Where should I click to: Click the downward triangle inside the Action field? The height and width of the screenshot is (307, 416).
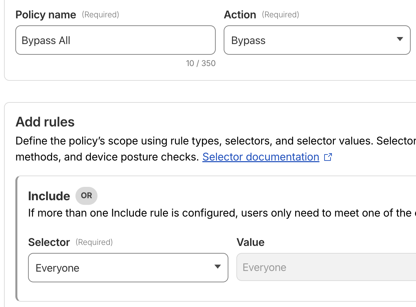(400, 39)
